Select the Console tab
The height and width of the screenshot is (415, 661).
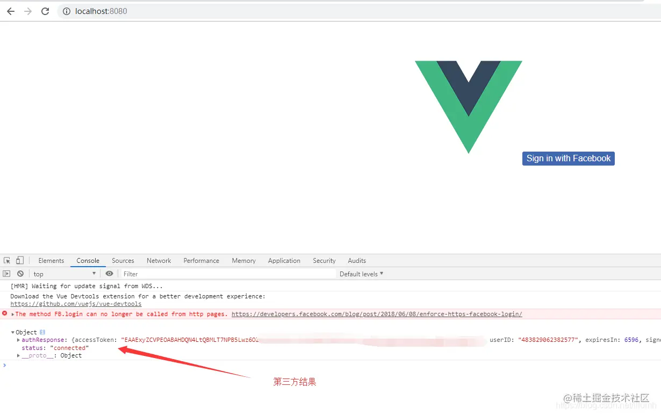[88, 261]
